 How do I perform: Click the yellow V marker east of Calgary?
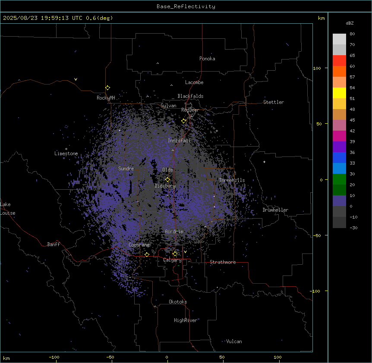point(185,252)
